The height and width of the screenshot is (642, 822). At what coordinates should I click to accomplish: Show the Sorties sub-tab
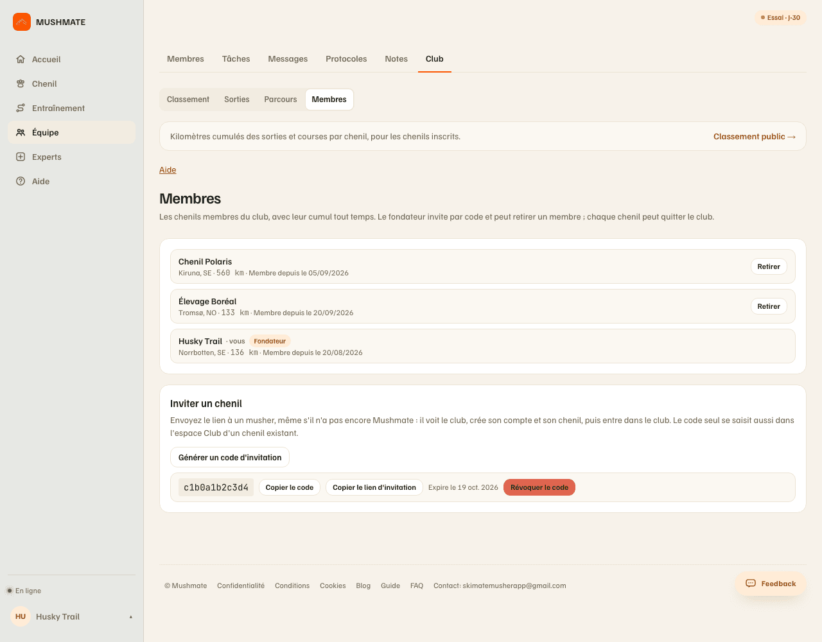[x=237, y=100]
